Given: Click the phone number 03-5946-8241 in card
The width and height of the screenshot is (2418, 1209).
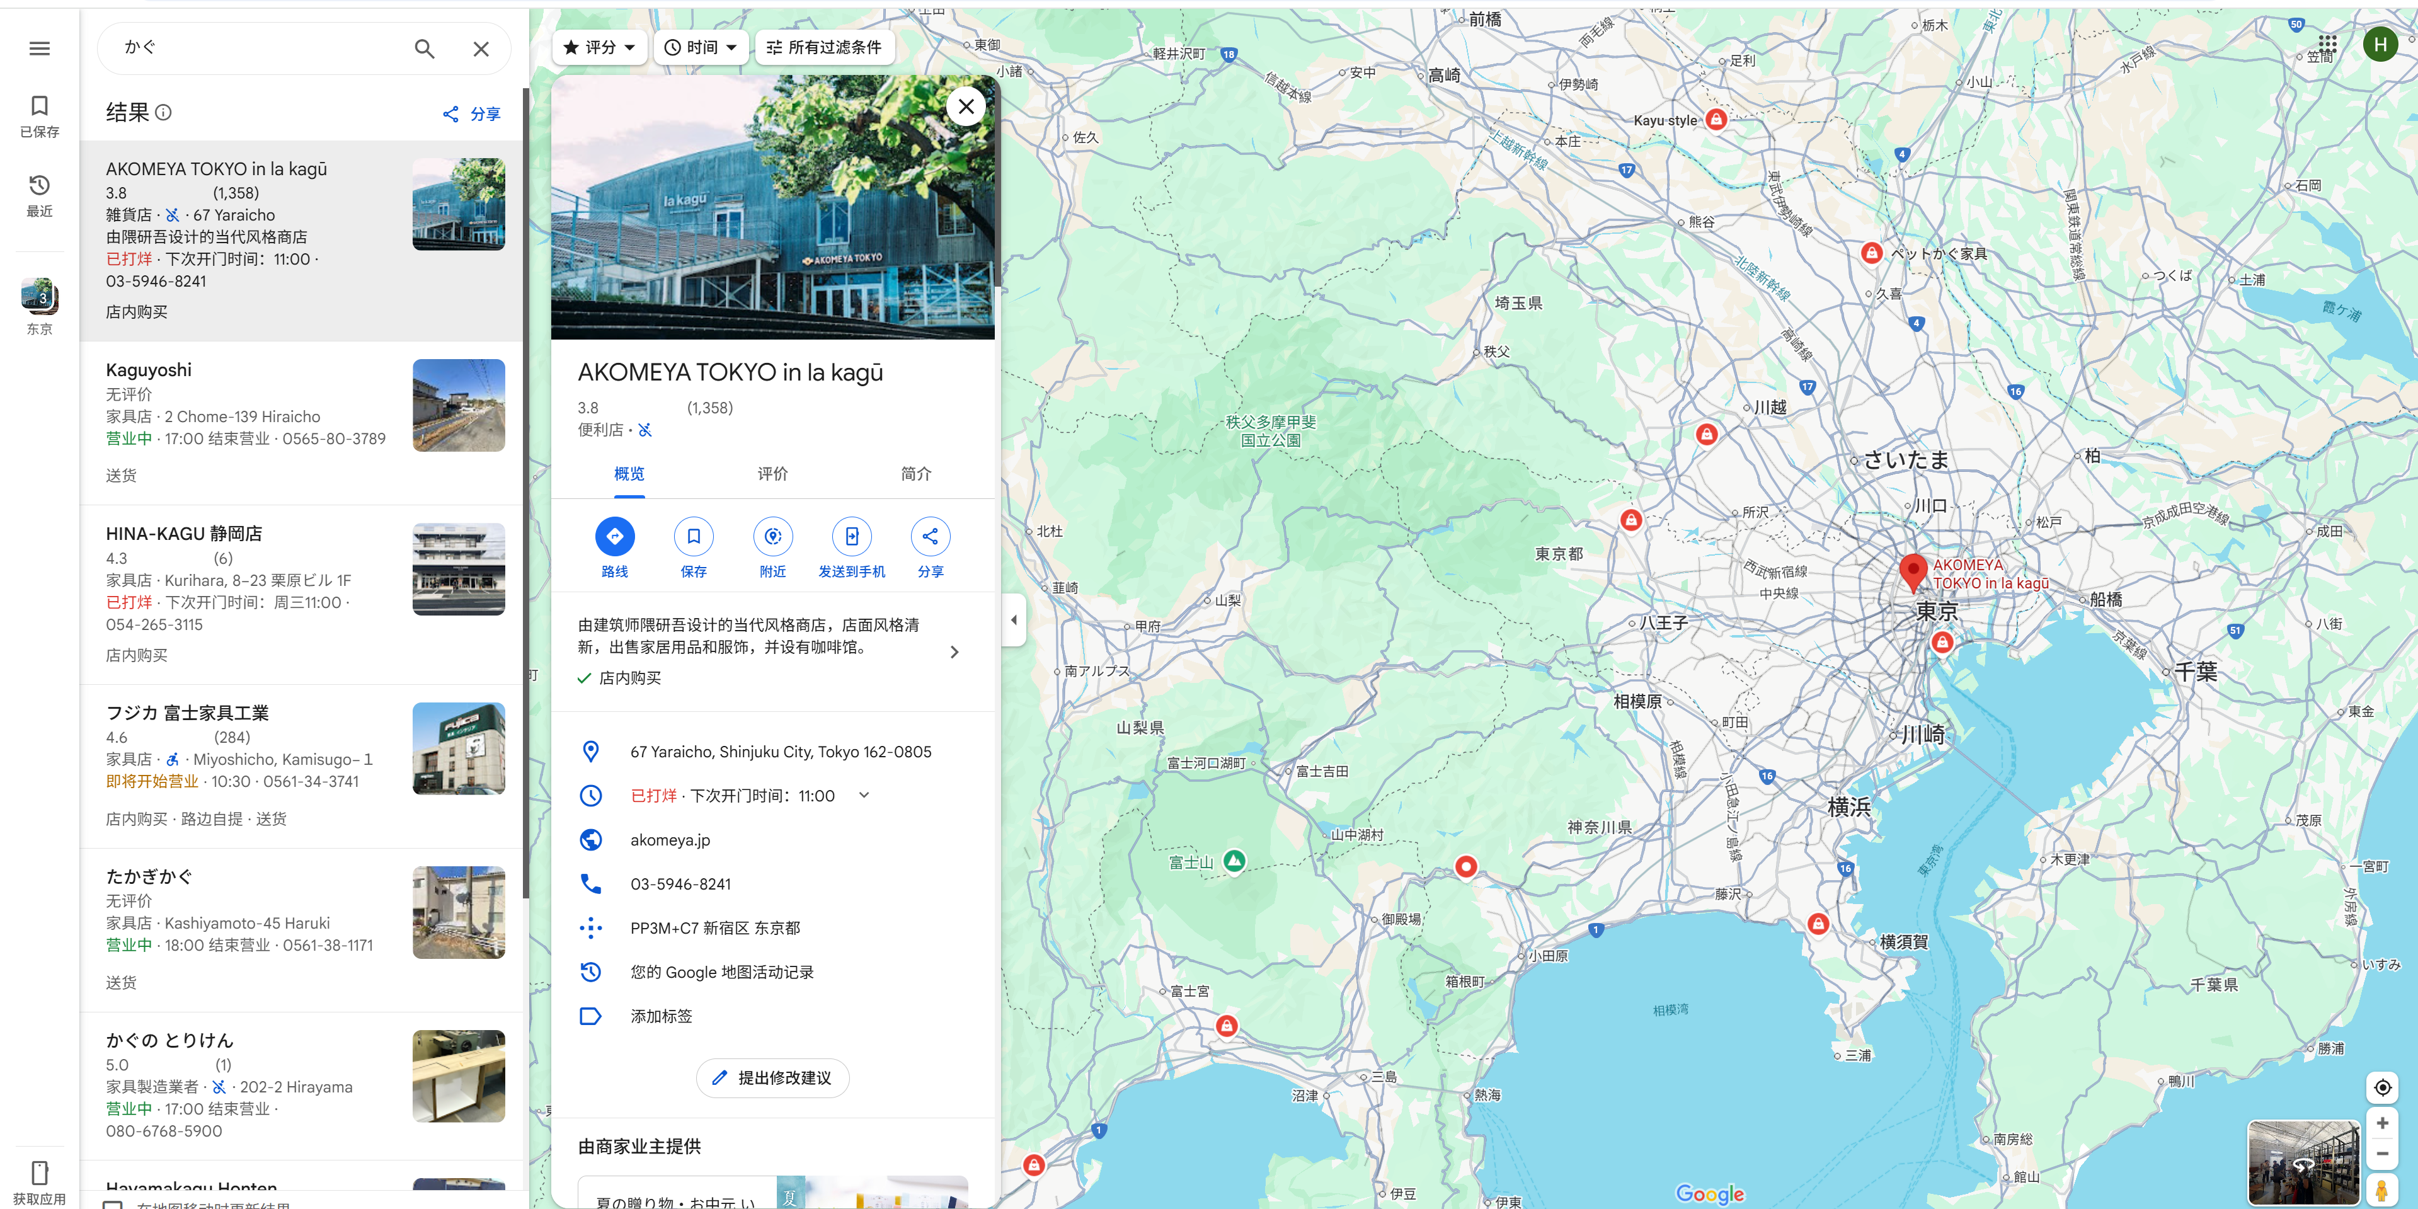Looking at the screenshot, I should 680,884.
